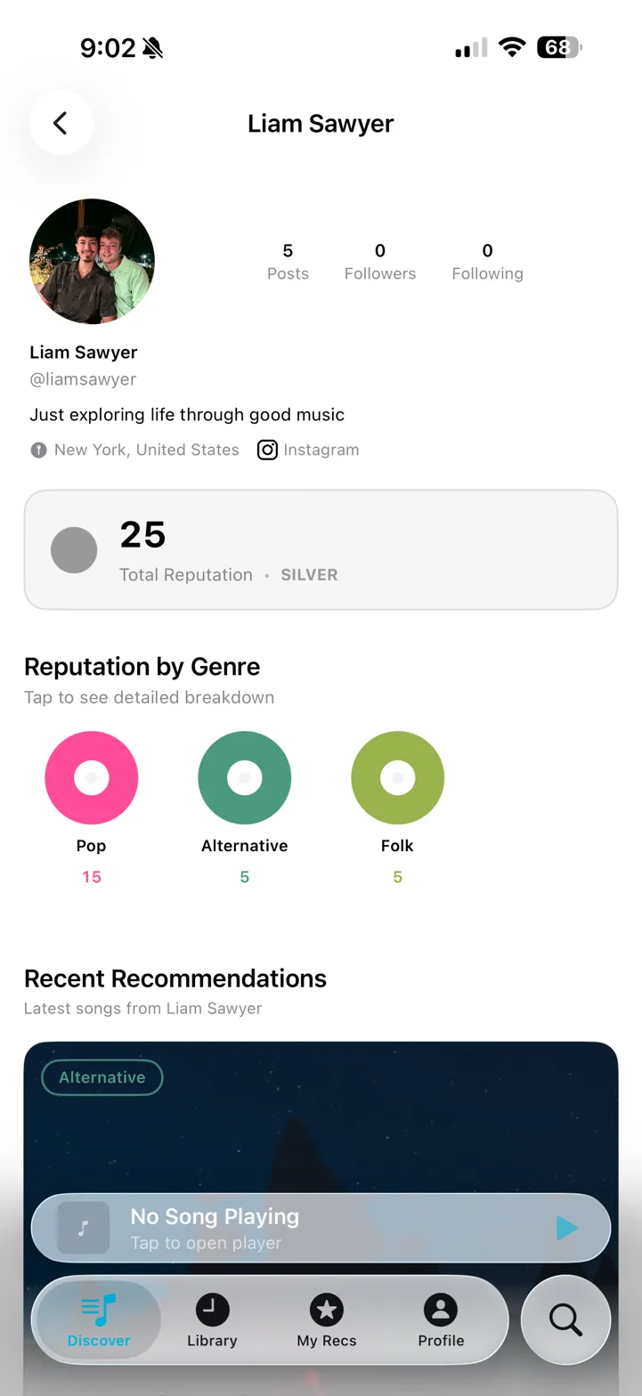Viewport: 642px width, 1396px height.
Task: Select the Alternative tag on the recommendation
Action: point(101,1077)
